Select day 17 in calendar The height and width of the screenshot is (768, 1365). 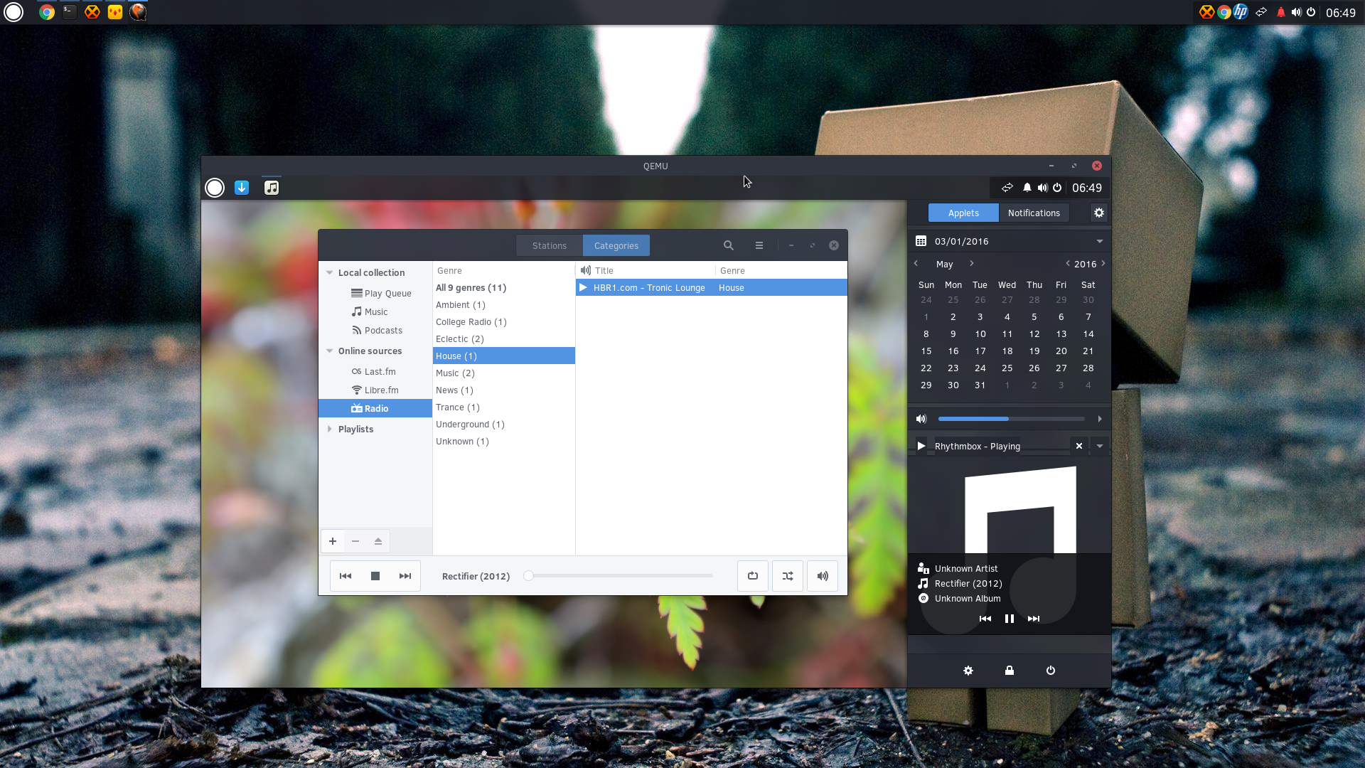tap(980, 351)
